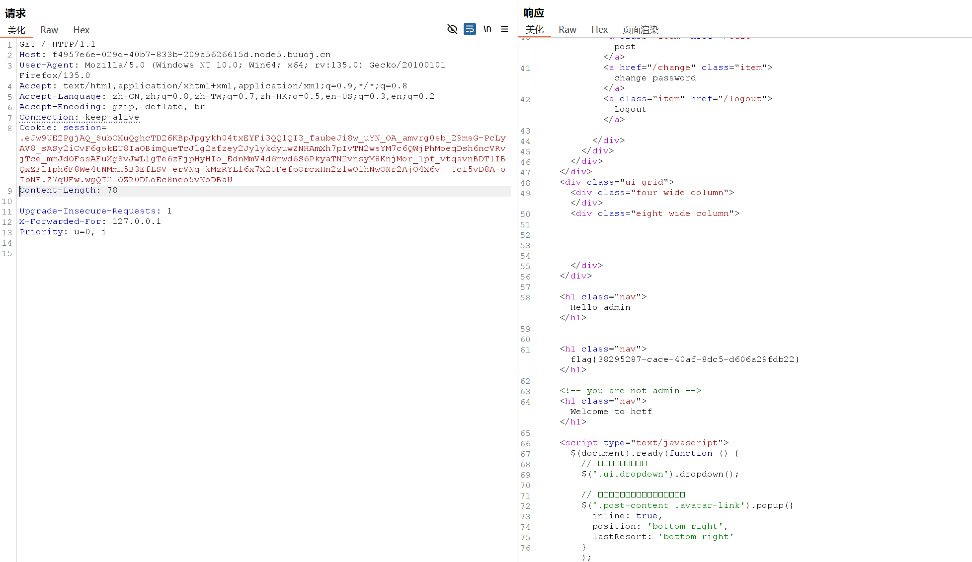Toggle show newline \n characters icon
972x562 pixels.
point(487,29)
